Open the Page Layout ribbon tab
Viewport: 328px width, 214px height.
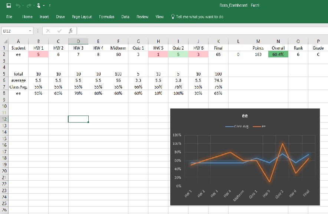pos(82,17)
